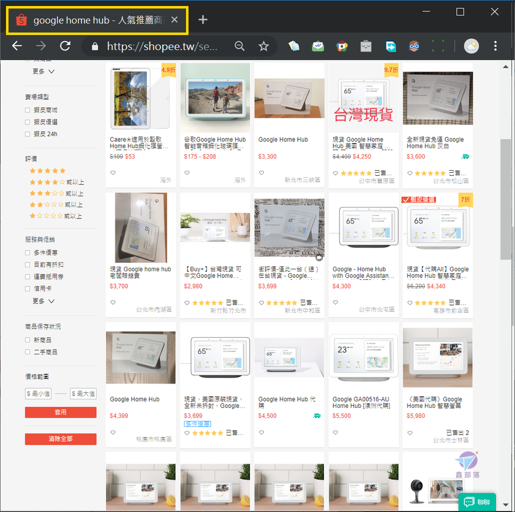Screen dimensions: 515x512
Task: Open the 台灣現貨 product image
Action: 364,98
